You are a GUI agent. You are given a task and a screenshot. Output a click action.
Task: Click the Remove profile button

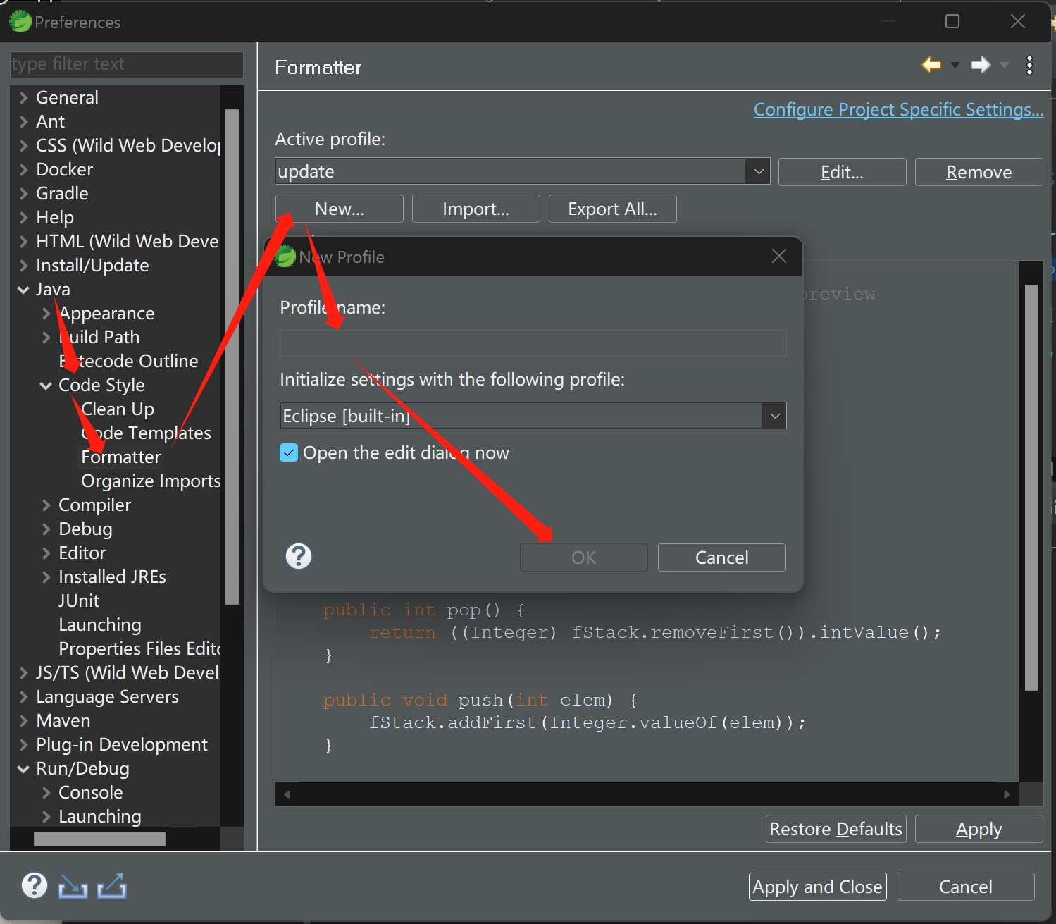click(979, 172)
